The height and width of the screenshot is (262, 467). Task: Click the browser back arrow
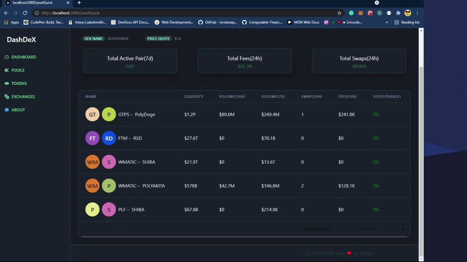point(6,13)
